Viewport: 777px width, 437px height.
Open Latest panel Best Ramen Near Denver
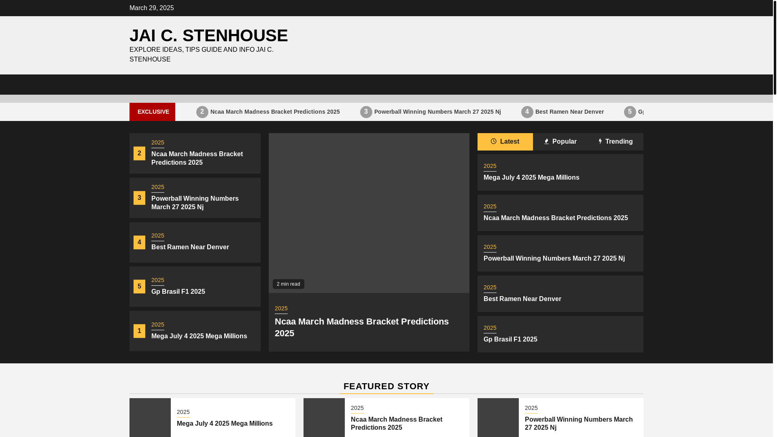point(522,299)
